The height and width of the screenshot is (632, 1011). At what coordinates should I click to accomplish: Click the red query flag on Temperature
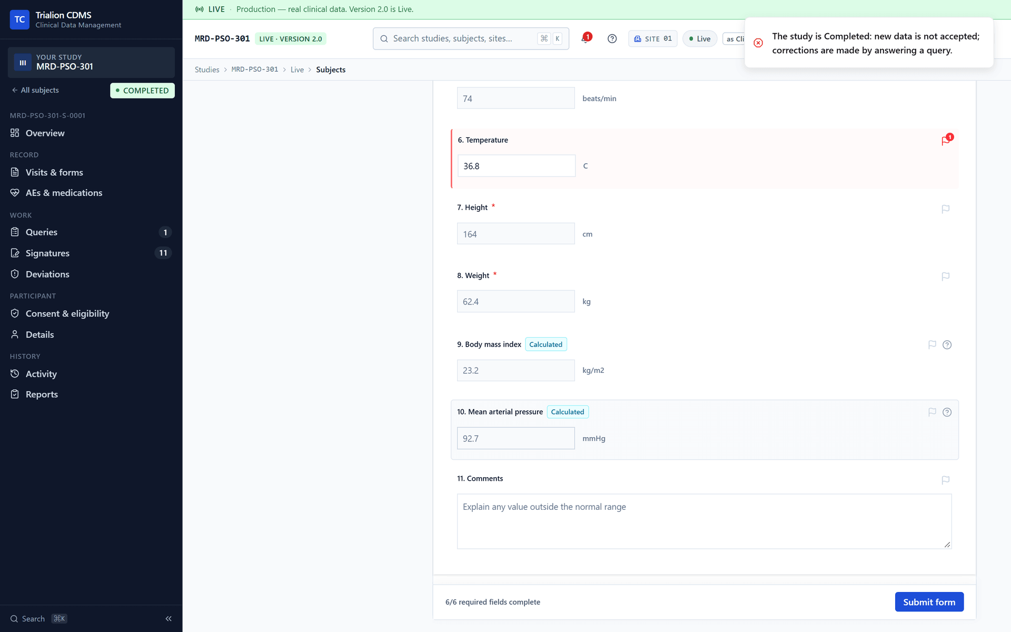946,140
